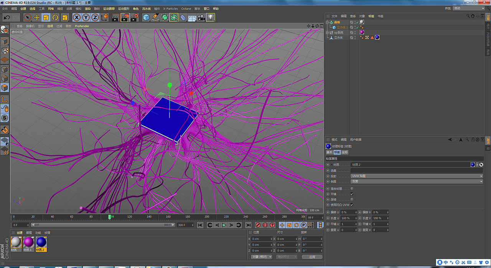Select the Move tool in top toolbar
491x268 pixels.
click(x=37, y=17)
